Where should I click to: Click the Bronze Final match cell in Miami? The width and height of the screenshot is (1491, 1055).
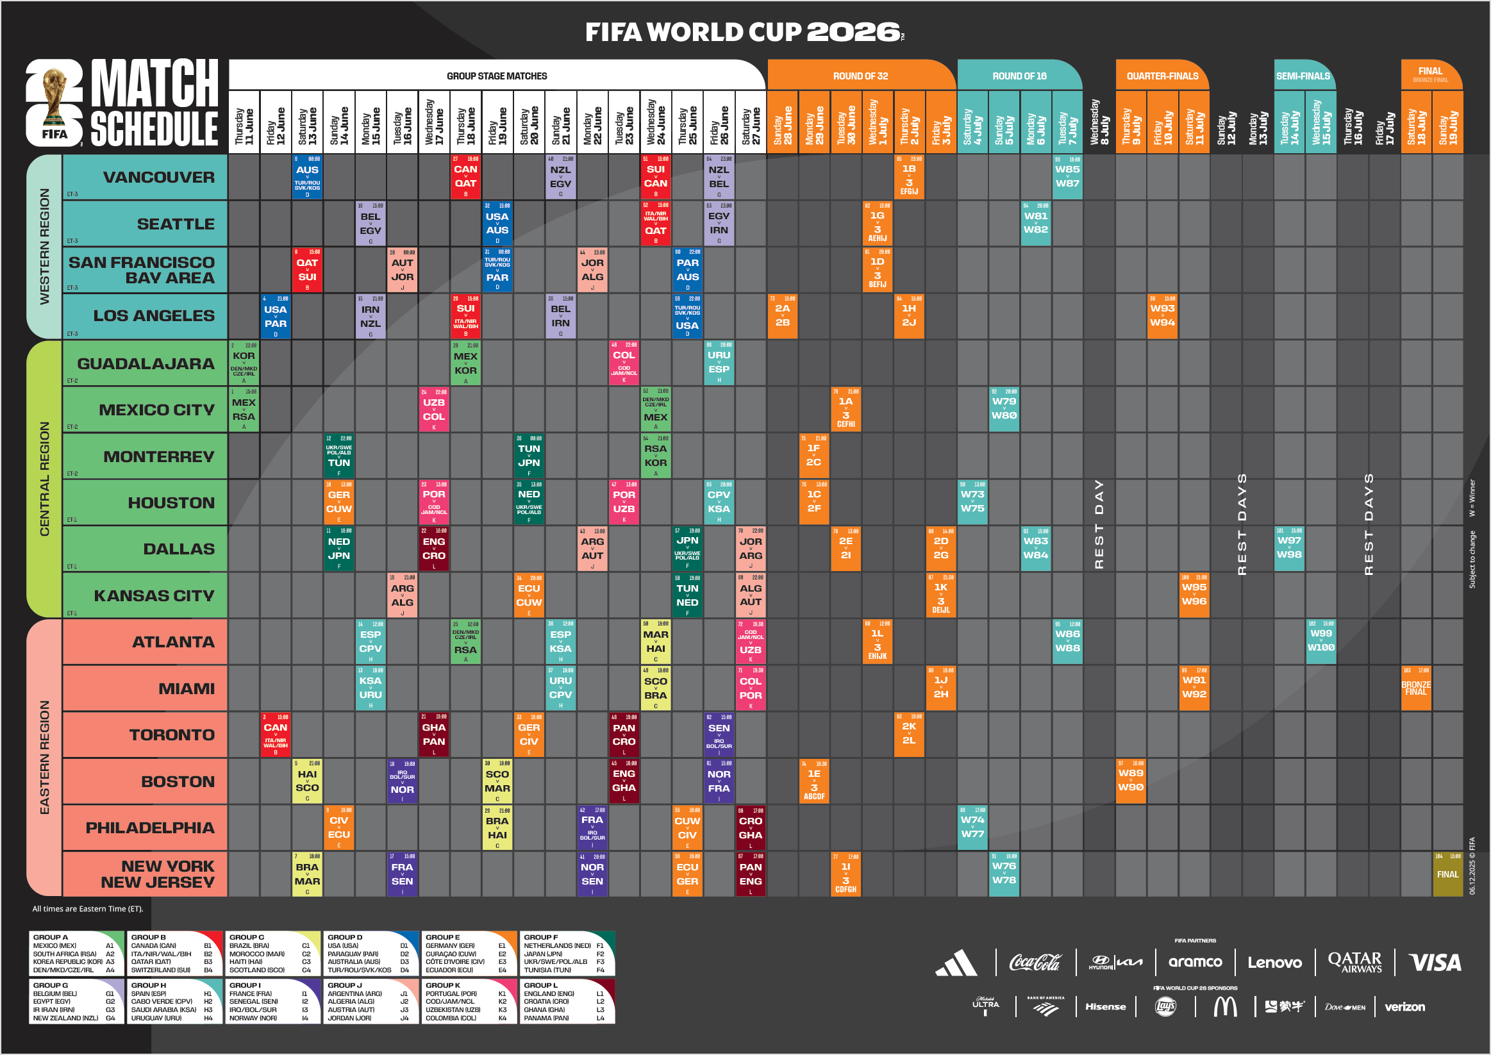point(1415,688)
